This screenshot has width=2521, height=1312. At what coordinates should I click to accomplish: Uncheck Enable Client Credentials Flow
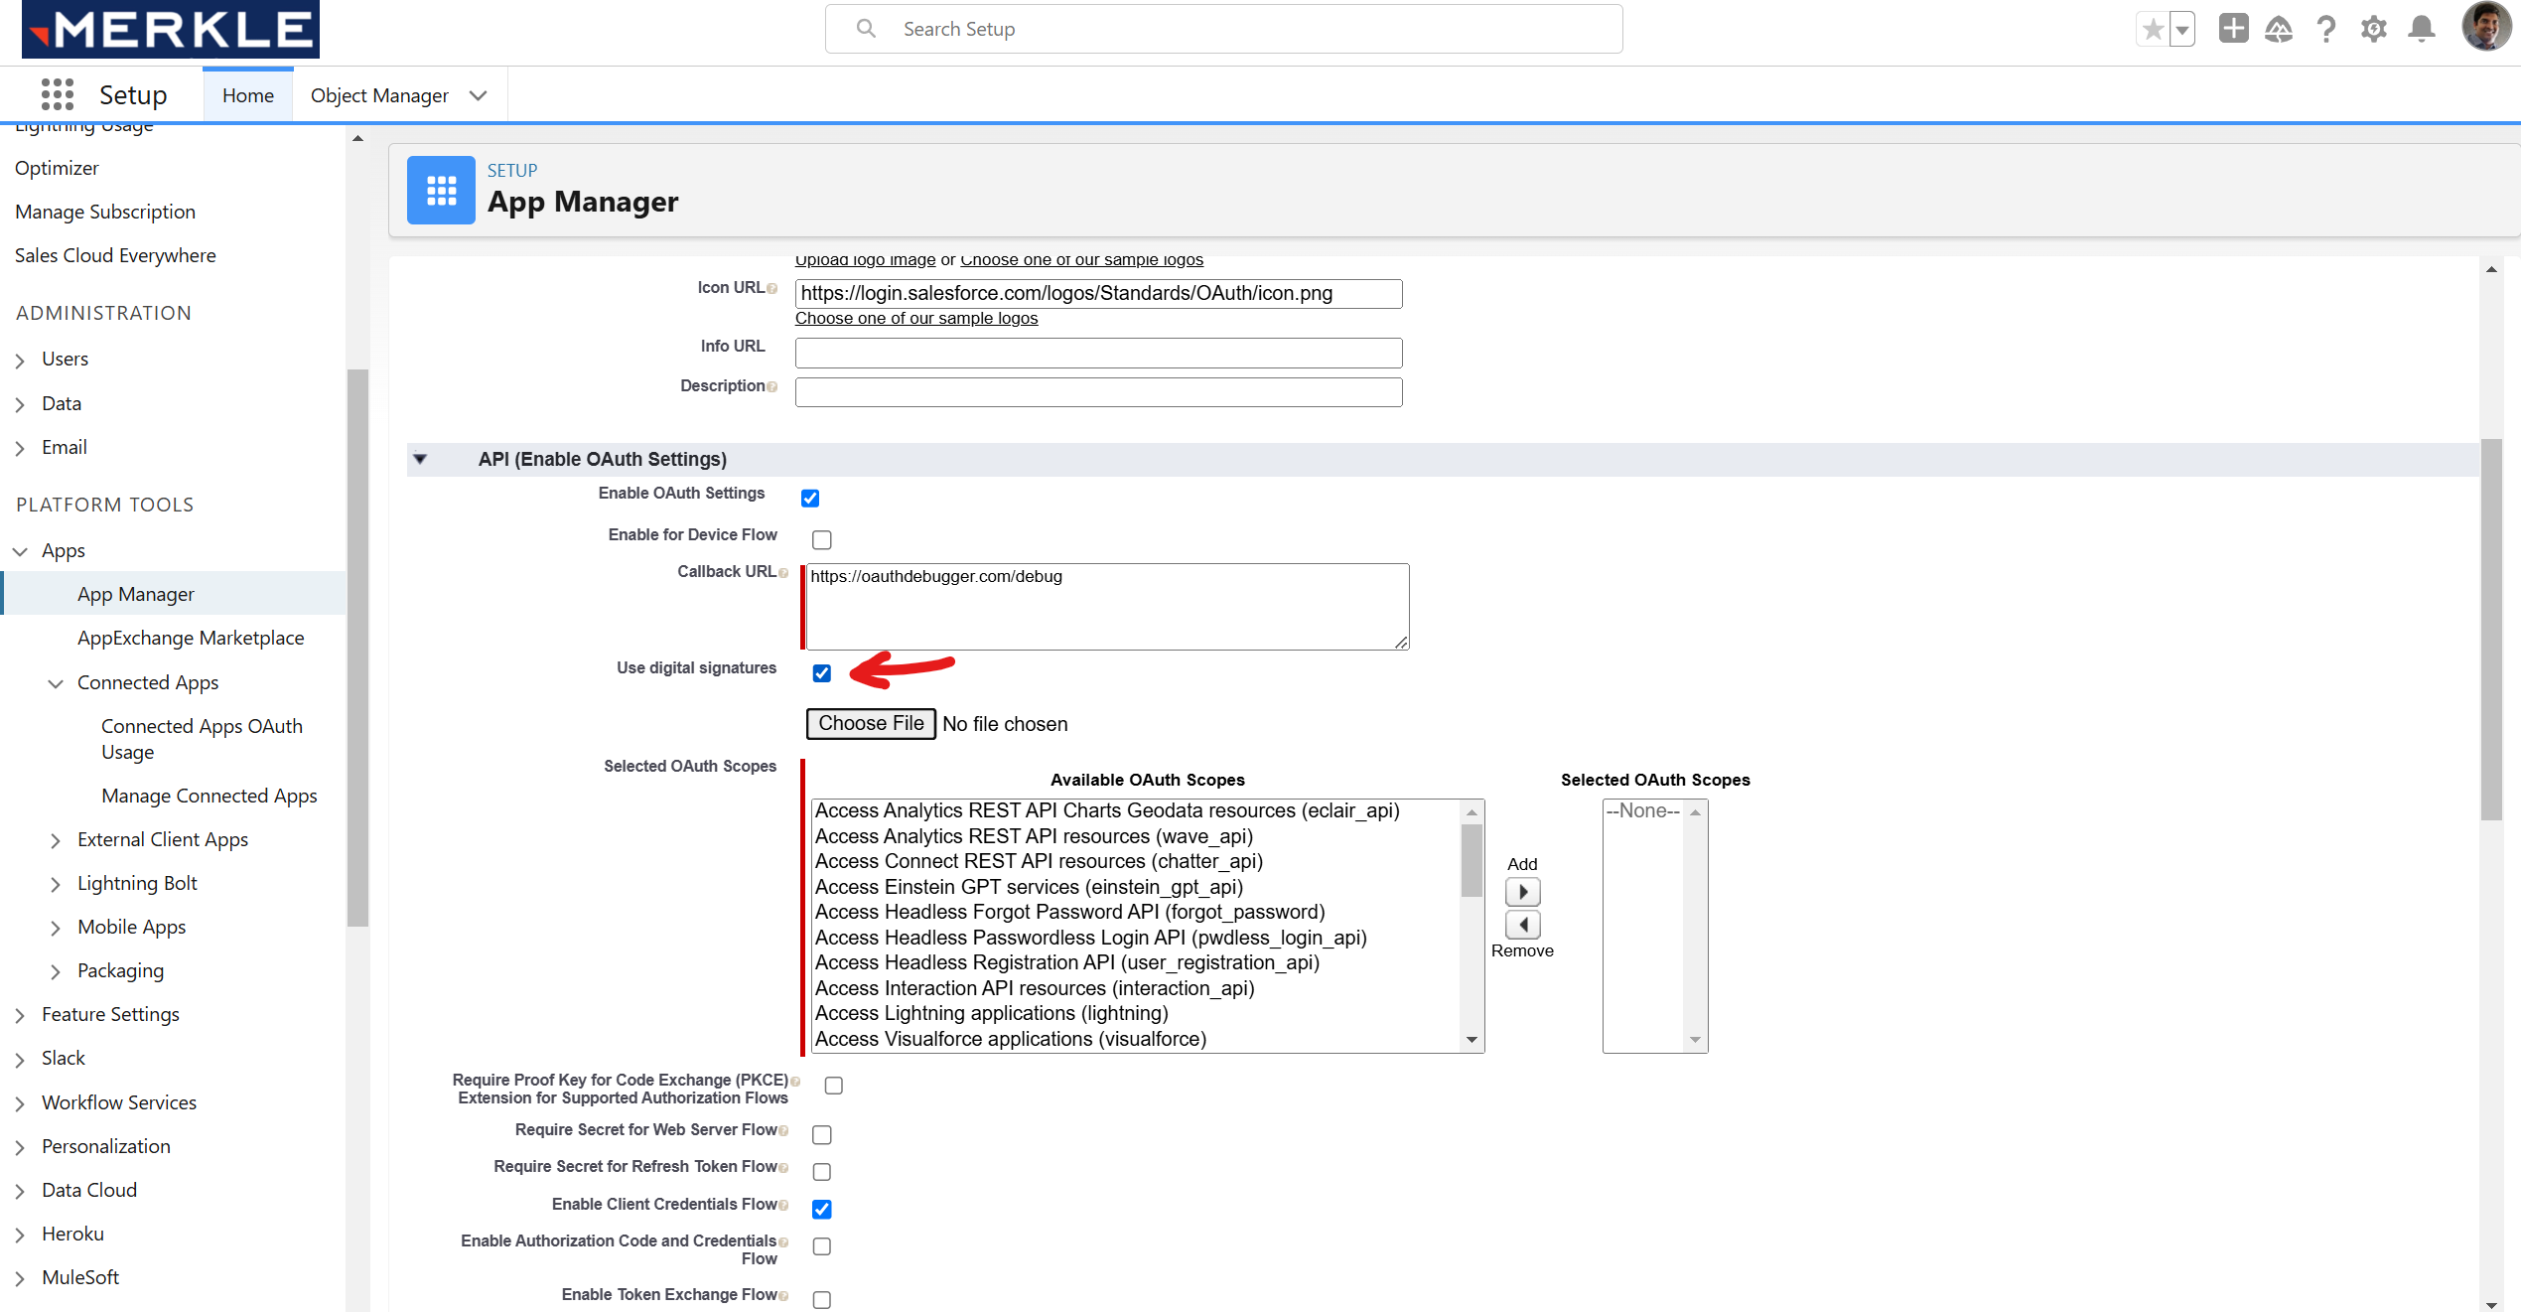[x=822, y=1209]
